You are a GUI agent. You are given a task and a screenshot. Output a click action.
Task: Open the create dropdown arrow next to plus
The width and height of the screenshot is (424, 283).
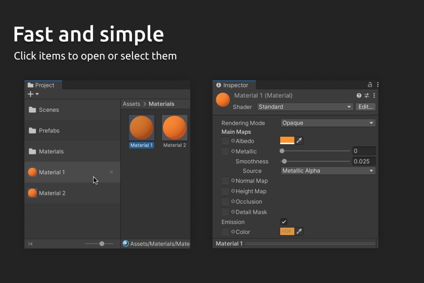pyautogui.click(x=37, y=94)
